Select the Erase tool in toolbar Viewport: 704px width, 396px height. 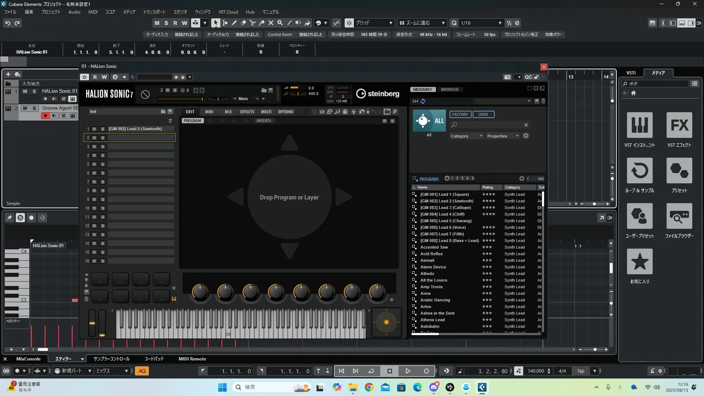(243, 23)
